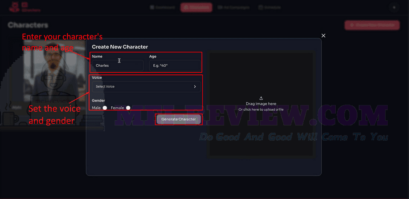This screenshot has width=409, height=199.
Task: Click the Generate Character button
Action: click(x=179, y=119)
